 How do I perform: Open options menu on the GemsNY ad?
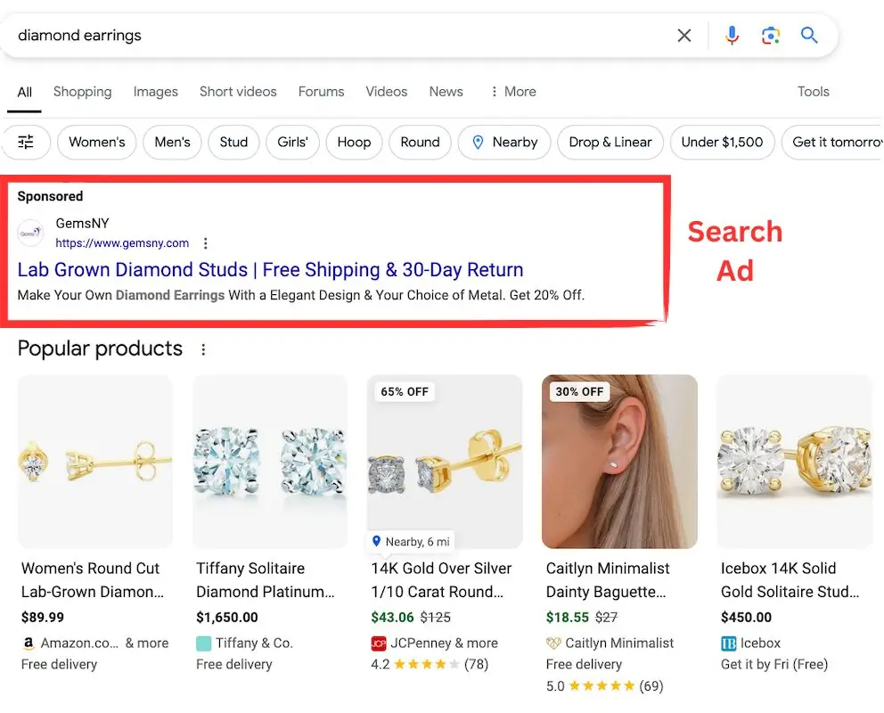tap(205, 242)
